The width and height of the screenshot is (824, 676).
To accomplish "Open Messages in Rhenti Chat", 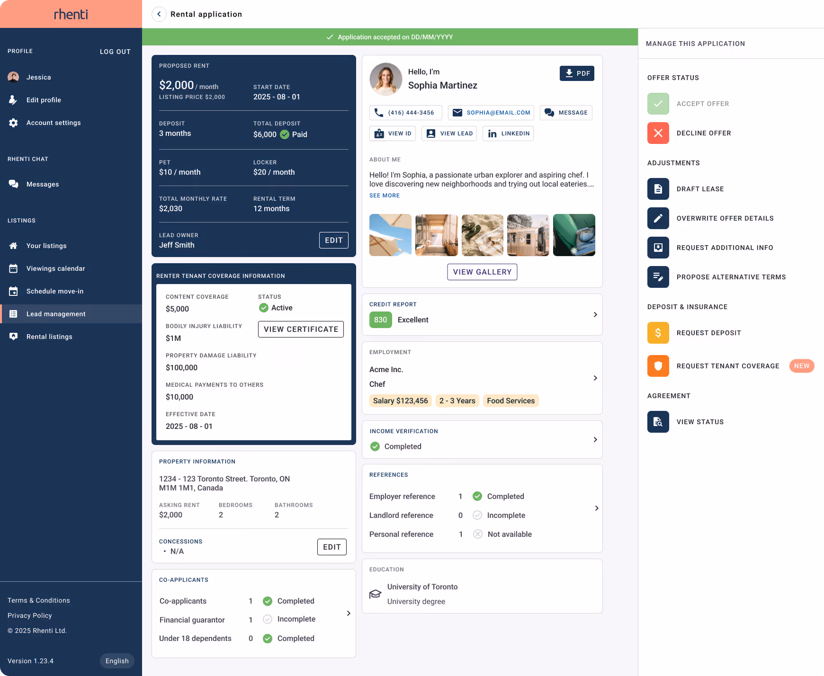I will pos(71,184).
